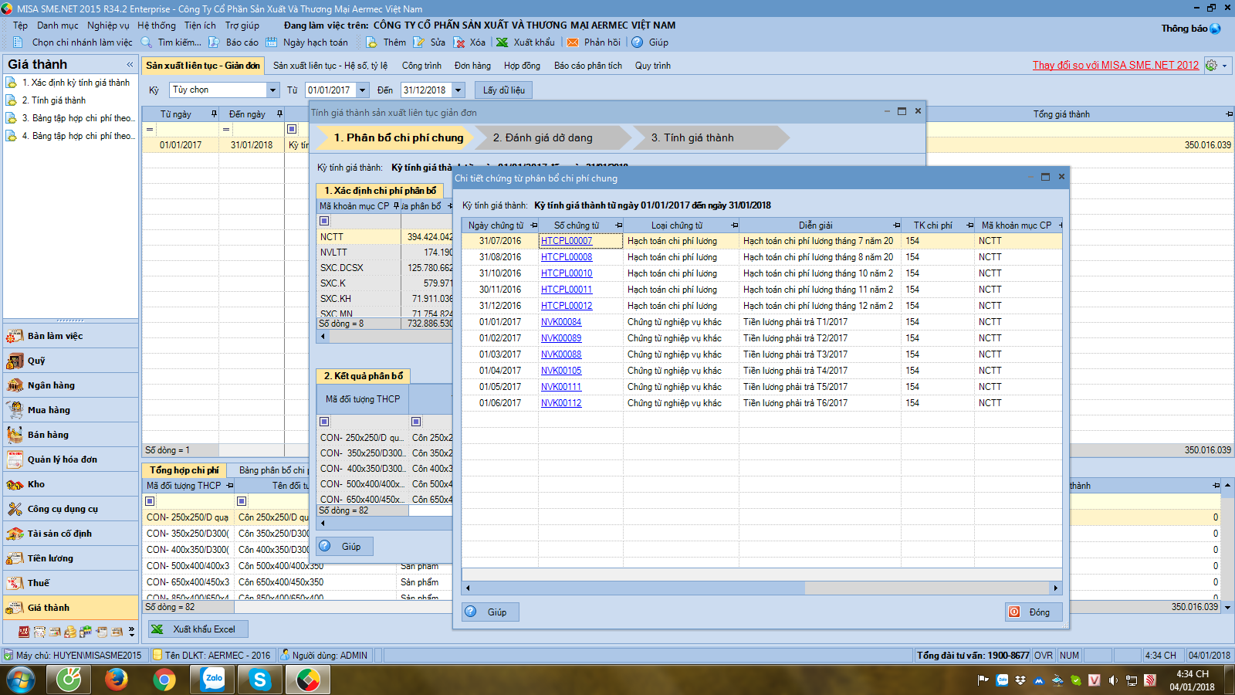
Task: Select Tính giá thành in sidebar list
Action: [53, 100]
